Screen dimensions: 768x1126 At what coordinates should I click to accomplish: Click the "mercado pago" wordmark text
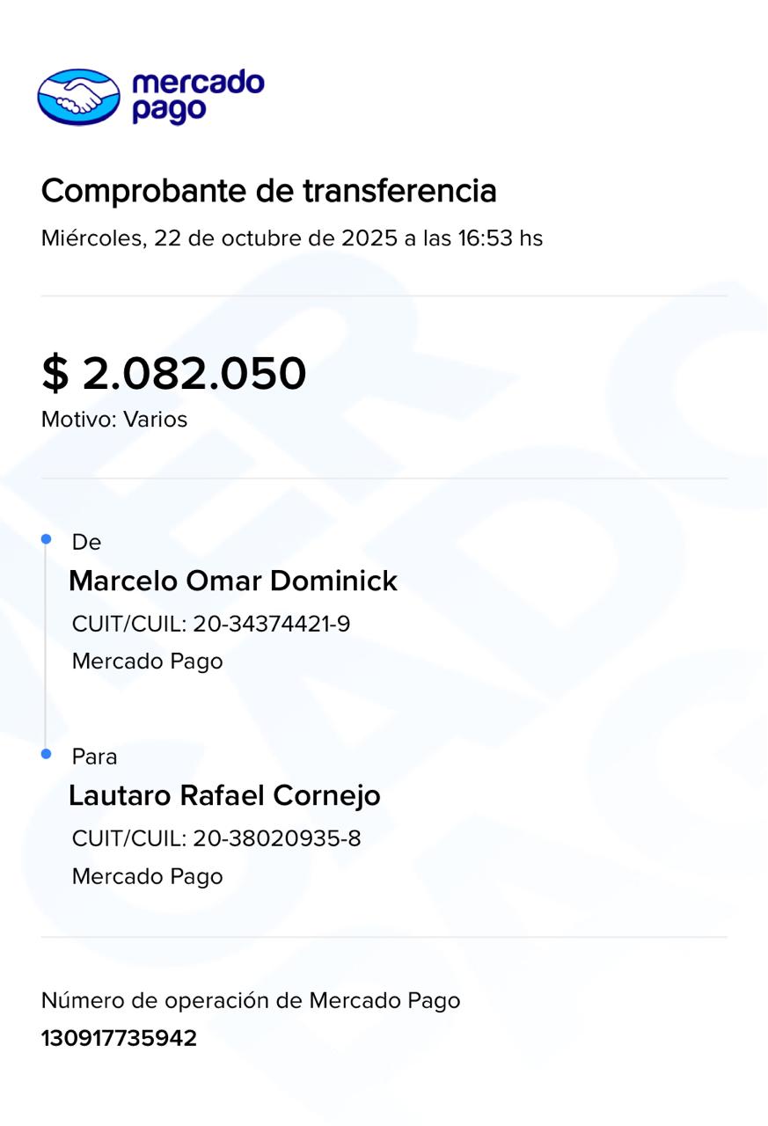pos(197,96)
